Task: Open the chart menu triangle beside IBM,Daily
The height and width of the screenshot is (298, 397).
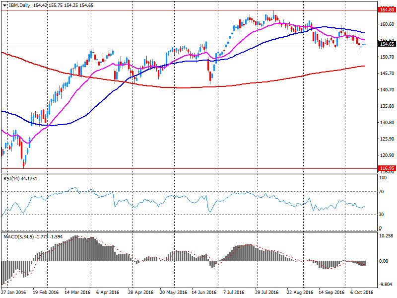Action: pos(5,5)
